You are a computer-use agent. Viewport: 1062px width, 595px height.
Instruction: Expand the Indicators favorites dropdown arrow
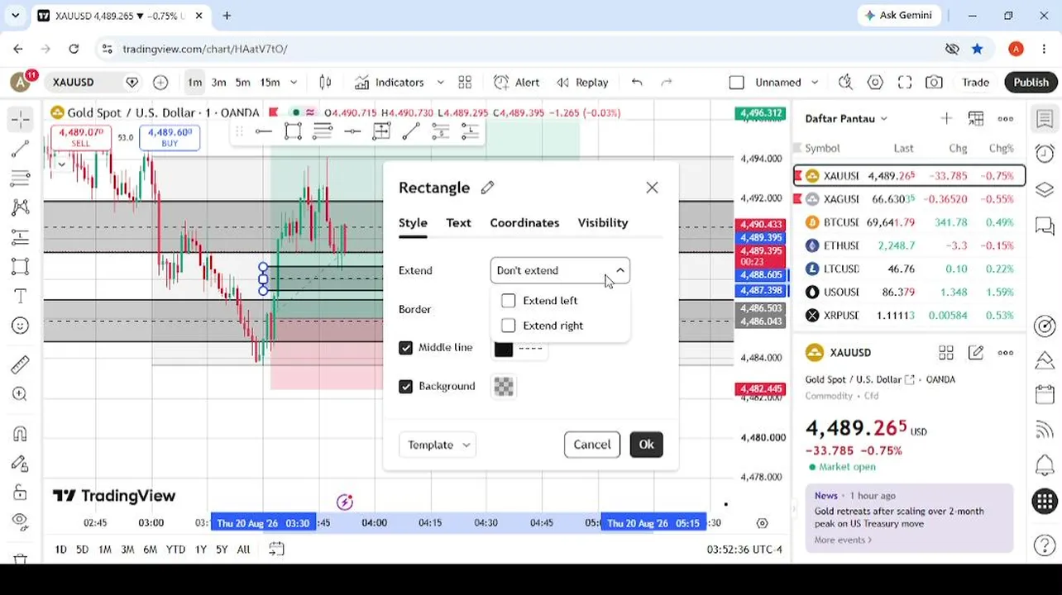click(x=440, y=82)
